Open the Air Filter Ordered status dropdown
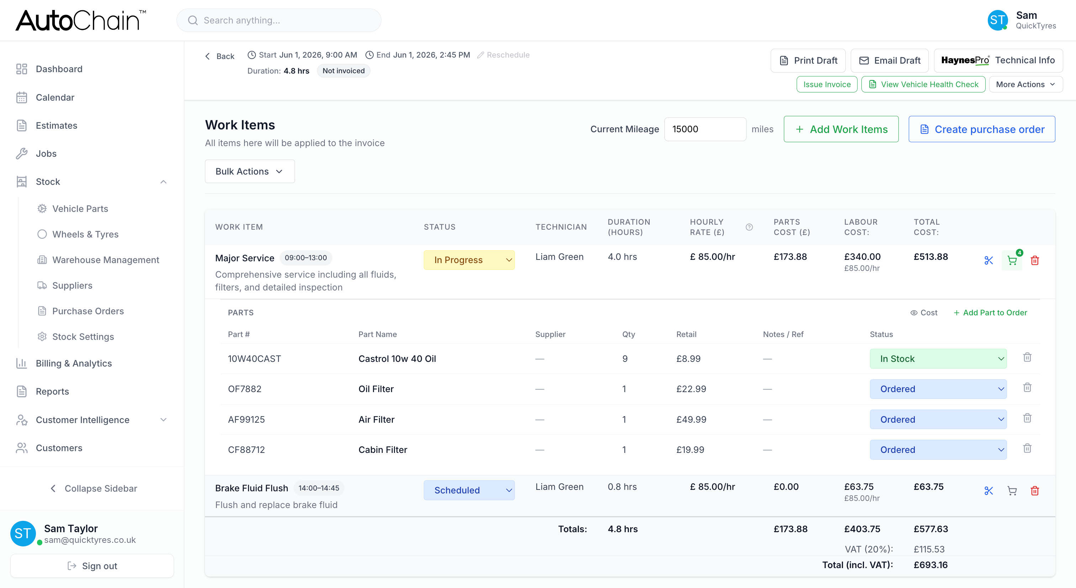1076x588 pixels. pyautogui.click(x=938, y=419)
